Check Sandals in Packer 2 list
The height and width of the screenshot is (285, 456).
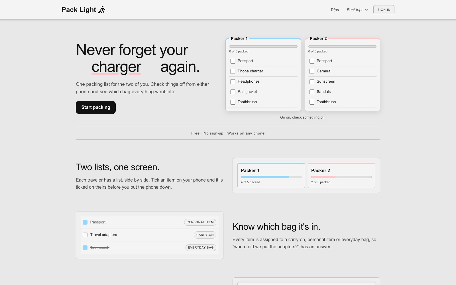point(312,92)
